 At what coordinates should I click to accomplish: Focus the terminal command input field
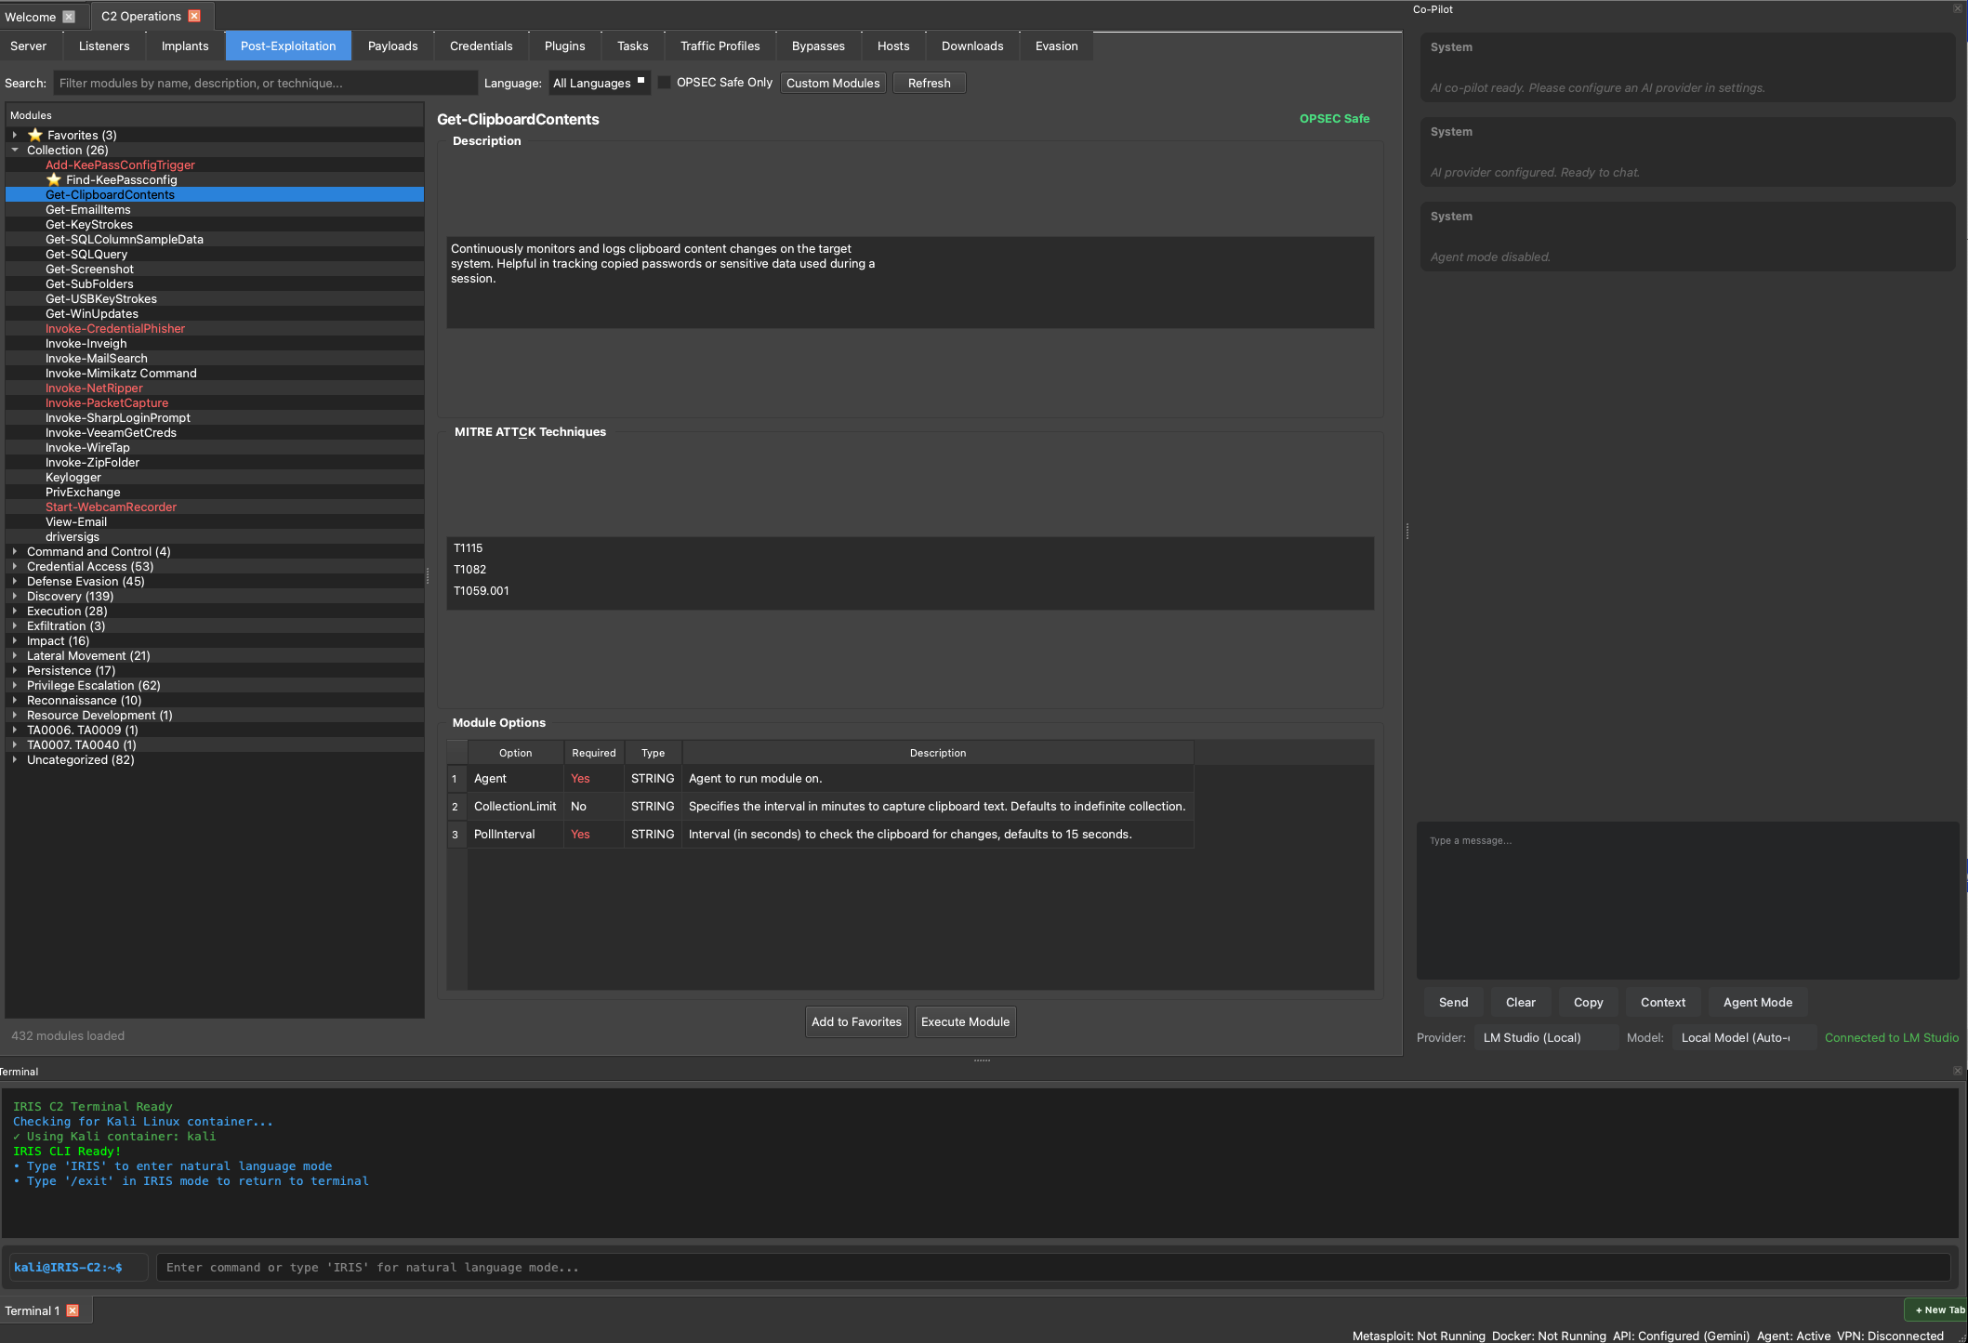tap(1052, 1267)
